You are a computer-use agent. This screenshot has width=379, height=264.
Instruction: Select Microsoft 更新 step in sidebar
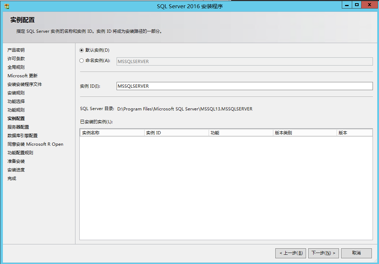[x=23, y=76]
